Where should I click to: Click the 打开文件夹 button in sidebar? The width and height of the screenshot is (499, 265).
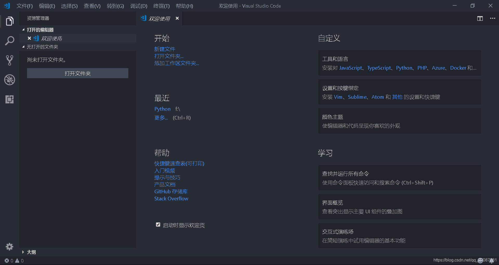(x=78, y=73)
